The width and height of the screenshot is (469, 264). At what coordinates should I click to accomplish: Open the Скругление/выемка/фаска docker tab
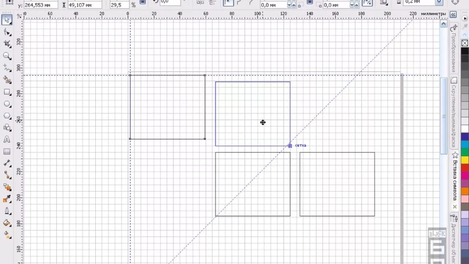(x=454, y=112)
